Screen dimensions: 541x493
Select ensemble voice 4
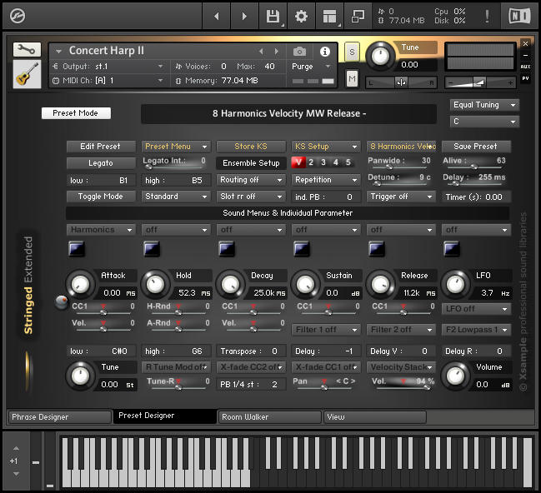[336, 162]
